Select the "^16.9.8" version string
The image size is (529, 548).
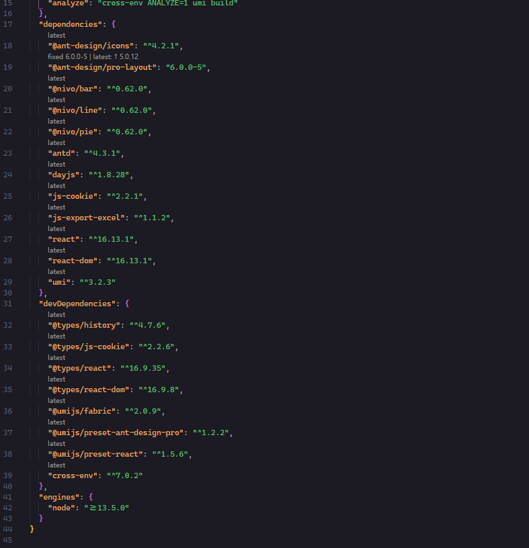coord(159,390)
